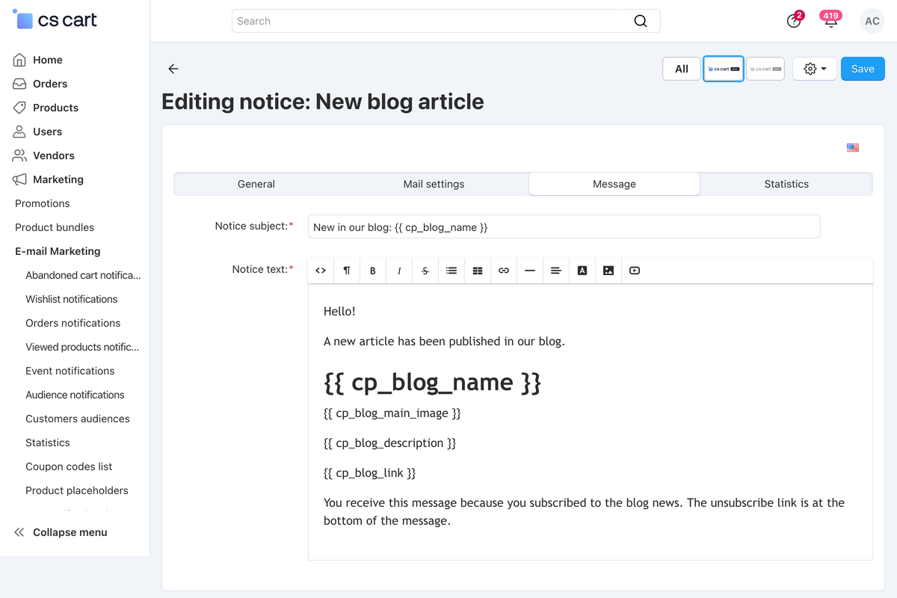Go to Product bundles
This screenshot has height=598, width=897.
[x=55, y=227]
